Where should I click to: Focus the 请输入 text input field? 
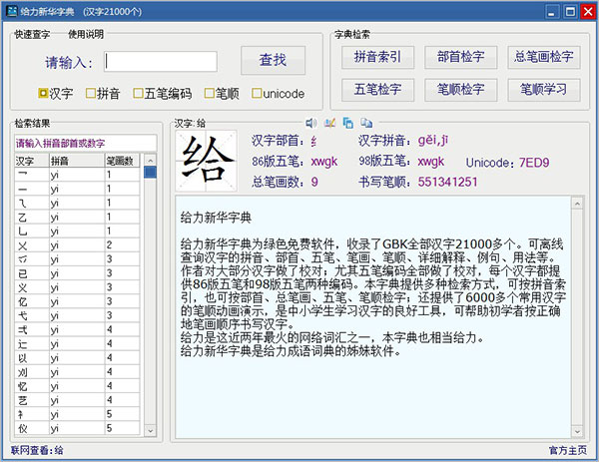pyautogui.click(x=161, y=61)
